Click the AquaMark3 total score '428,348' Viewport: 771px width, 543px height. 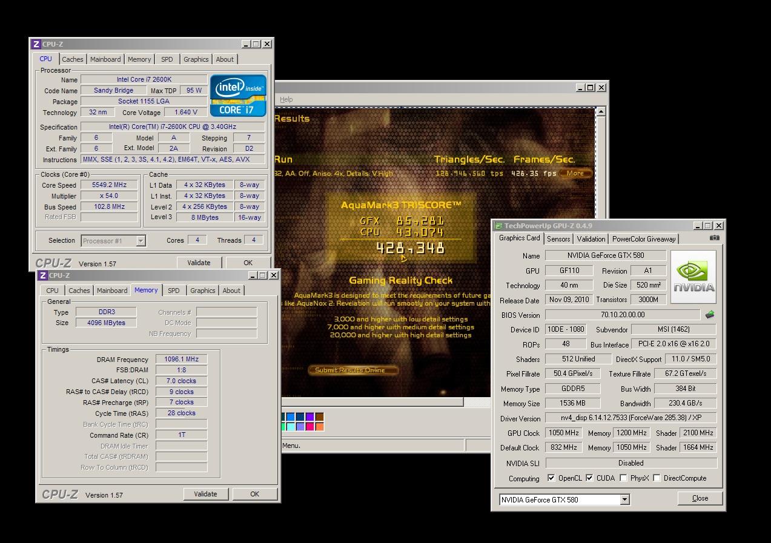click(411, 248)
